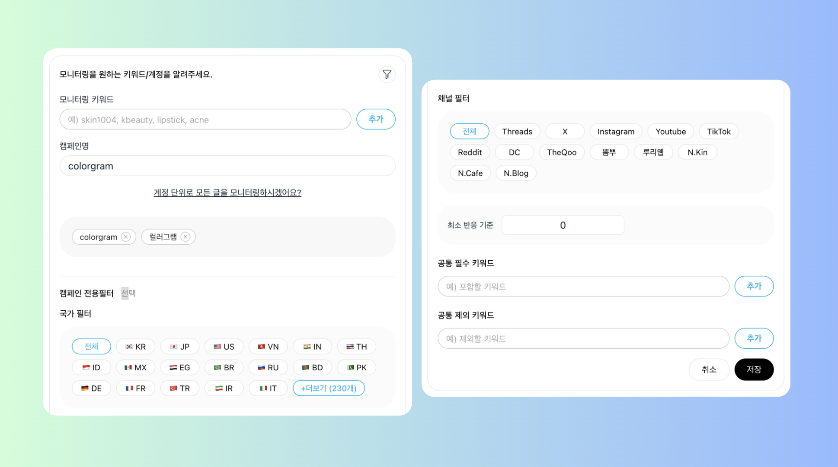Enable the BR country filter
838x467 pixels.
224,367
